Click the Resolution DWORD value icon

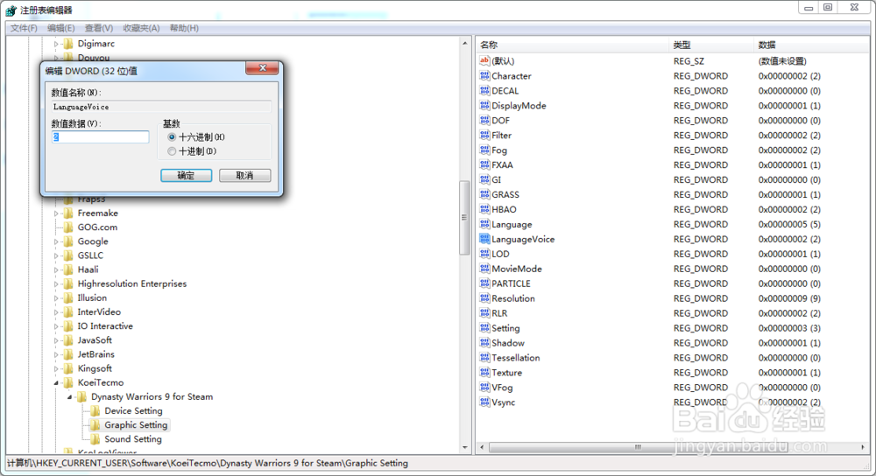[484, 298]
